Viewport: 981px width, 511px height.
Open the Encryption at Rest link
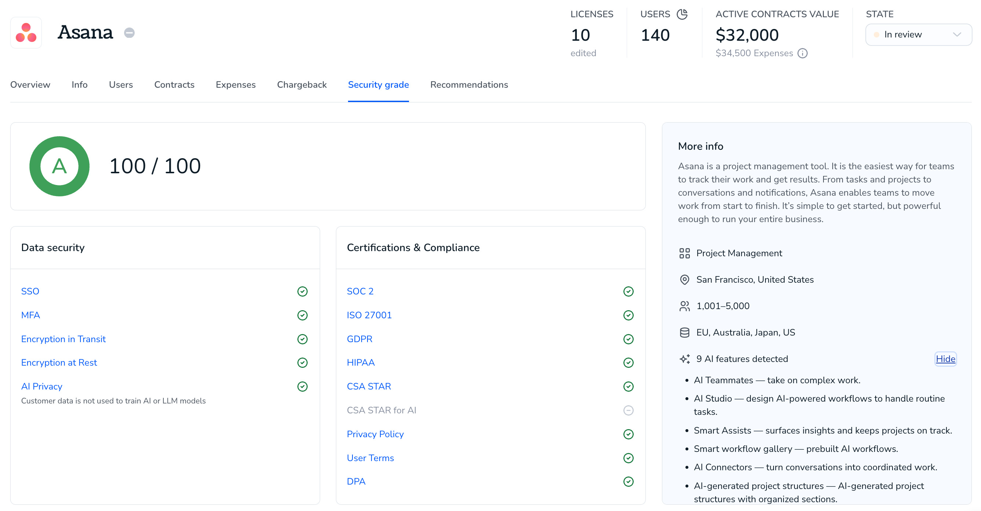[59, 363]
